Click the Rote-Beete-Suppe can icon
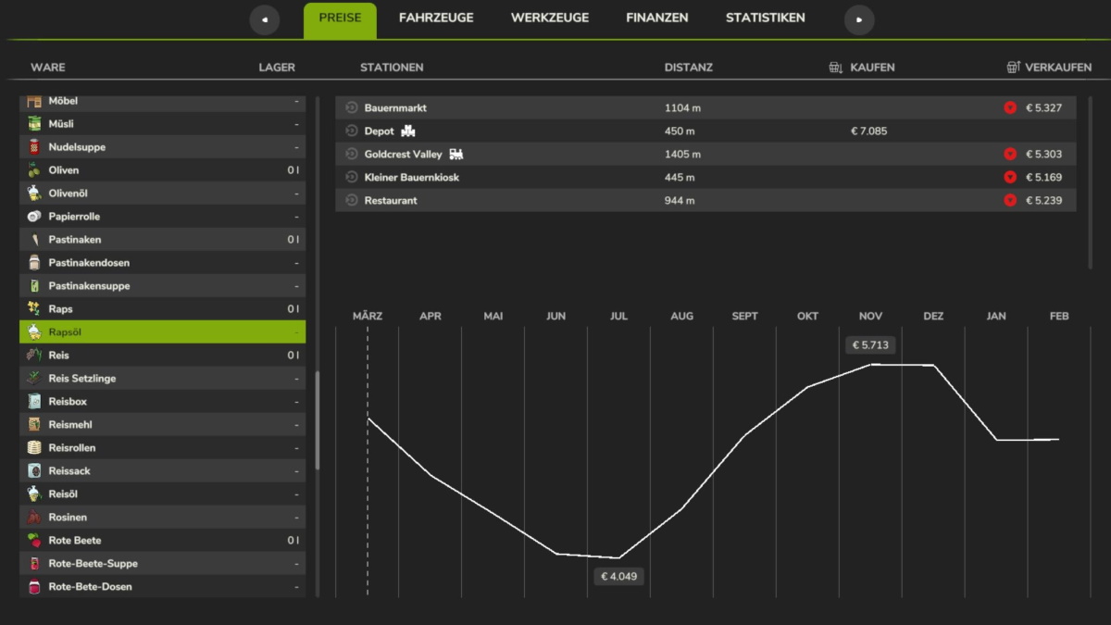The image size is (1111, 625). pyautogui.click(x=34, y=564)
